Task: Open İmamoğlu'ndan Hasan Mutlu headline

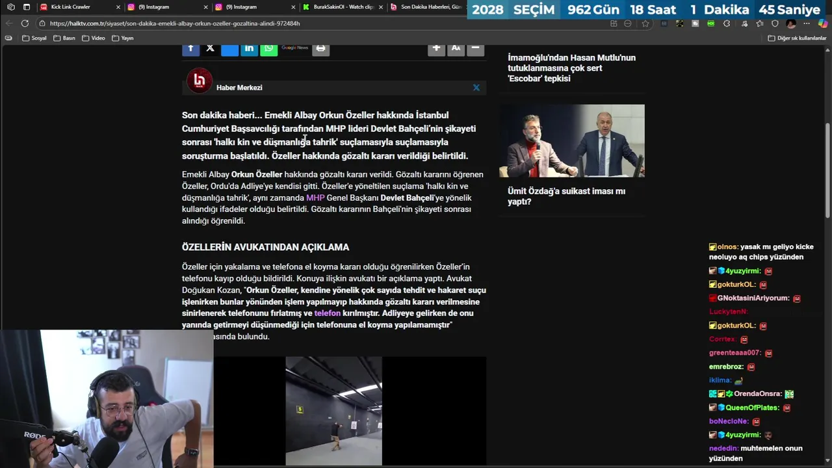Action: [571, 68]
